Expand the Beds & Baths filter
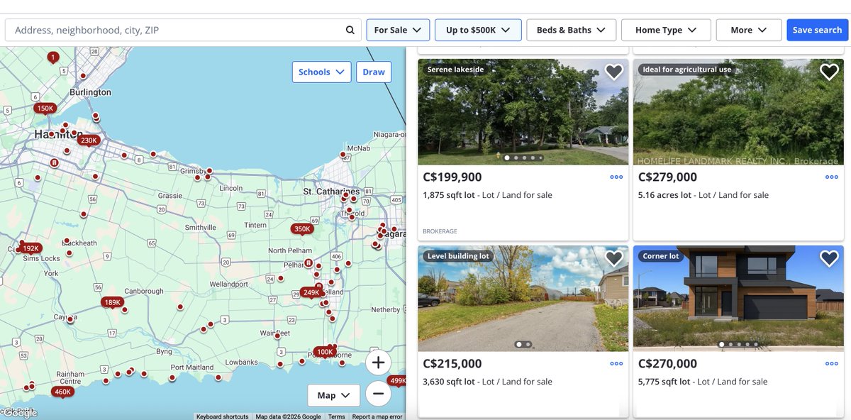This screenshot has height=420, width=851. pyautogui.click(x=571, y=30)
